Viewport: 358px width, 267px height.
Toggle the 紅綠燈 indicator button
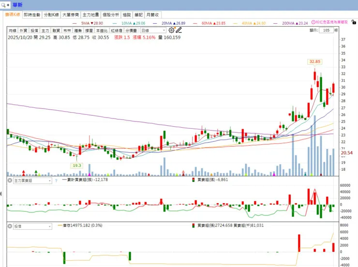117,30
